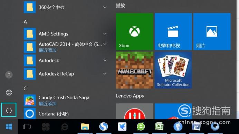Open File Explorer from the taskbar
Screen dimensions: 239x134
pyautogui.click(x=85, y=126)
